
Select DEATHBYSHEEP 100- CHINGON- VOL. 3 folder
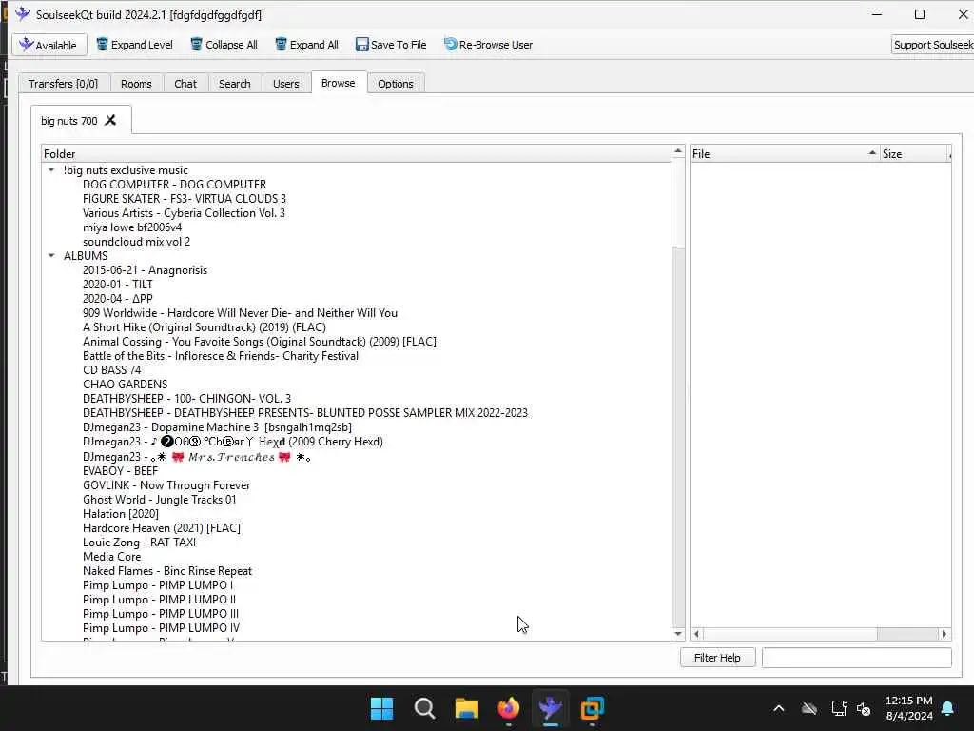[186, 399]
